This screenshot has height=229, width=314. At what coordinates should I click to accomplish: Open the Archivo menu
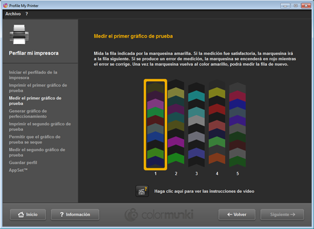pyautogui.click(x=13, y=14)
